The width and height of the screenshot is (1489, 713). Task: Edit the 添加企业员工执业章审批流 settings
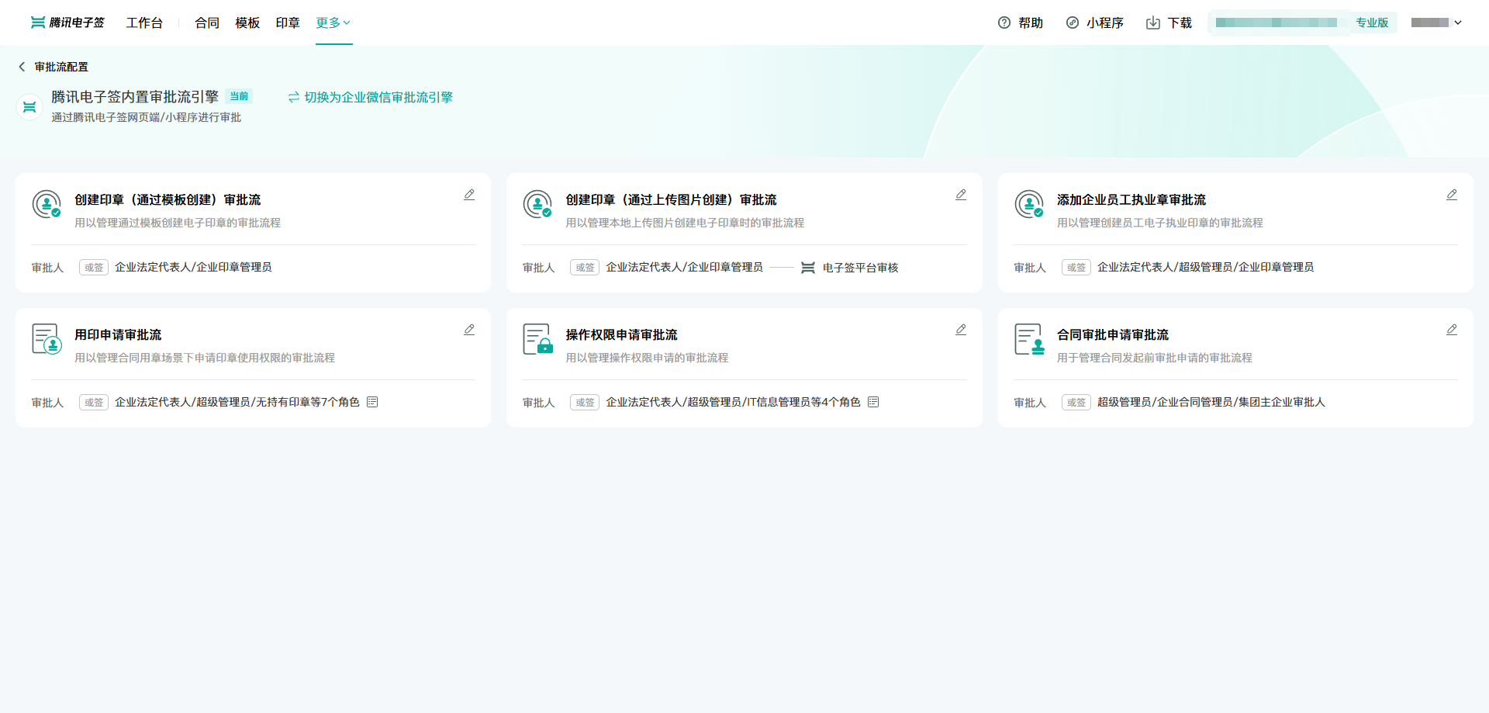coord(1451,195)
